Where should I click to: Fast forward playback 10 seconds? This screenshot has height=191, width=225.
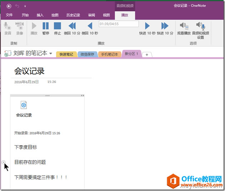coord(147,26)
